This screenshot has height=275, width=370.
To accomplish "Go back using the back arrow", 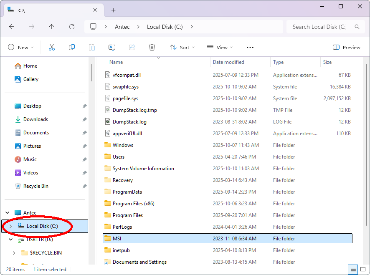I will [12, 27].
